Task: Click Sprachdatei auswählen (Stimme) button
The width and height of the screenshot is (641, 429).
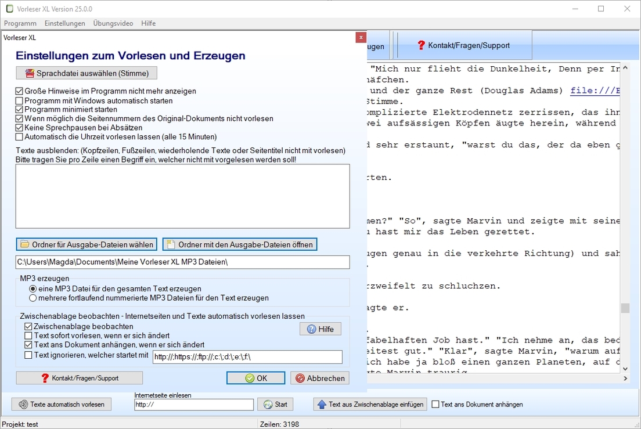Action: [87, 73]
